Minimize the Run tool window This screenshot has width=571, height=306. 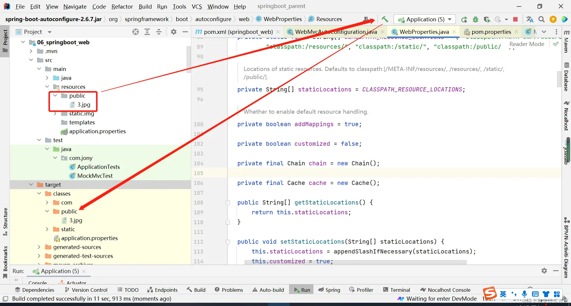556,271
